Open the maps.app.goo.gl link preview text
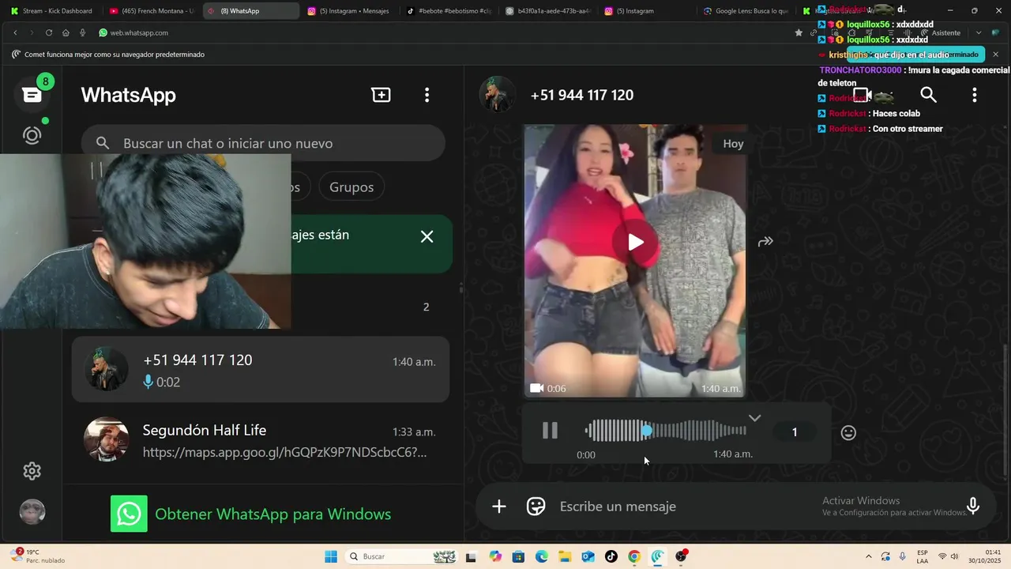The image size is (1011, 569). (x=284, y=453)
